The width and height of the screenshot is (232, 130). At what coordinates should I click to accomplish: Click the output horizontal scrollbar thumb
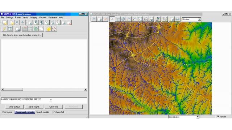click(13, 89)
